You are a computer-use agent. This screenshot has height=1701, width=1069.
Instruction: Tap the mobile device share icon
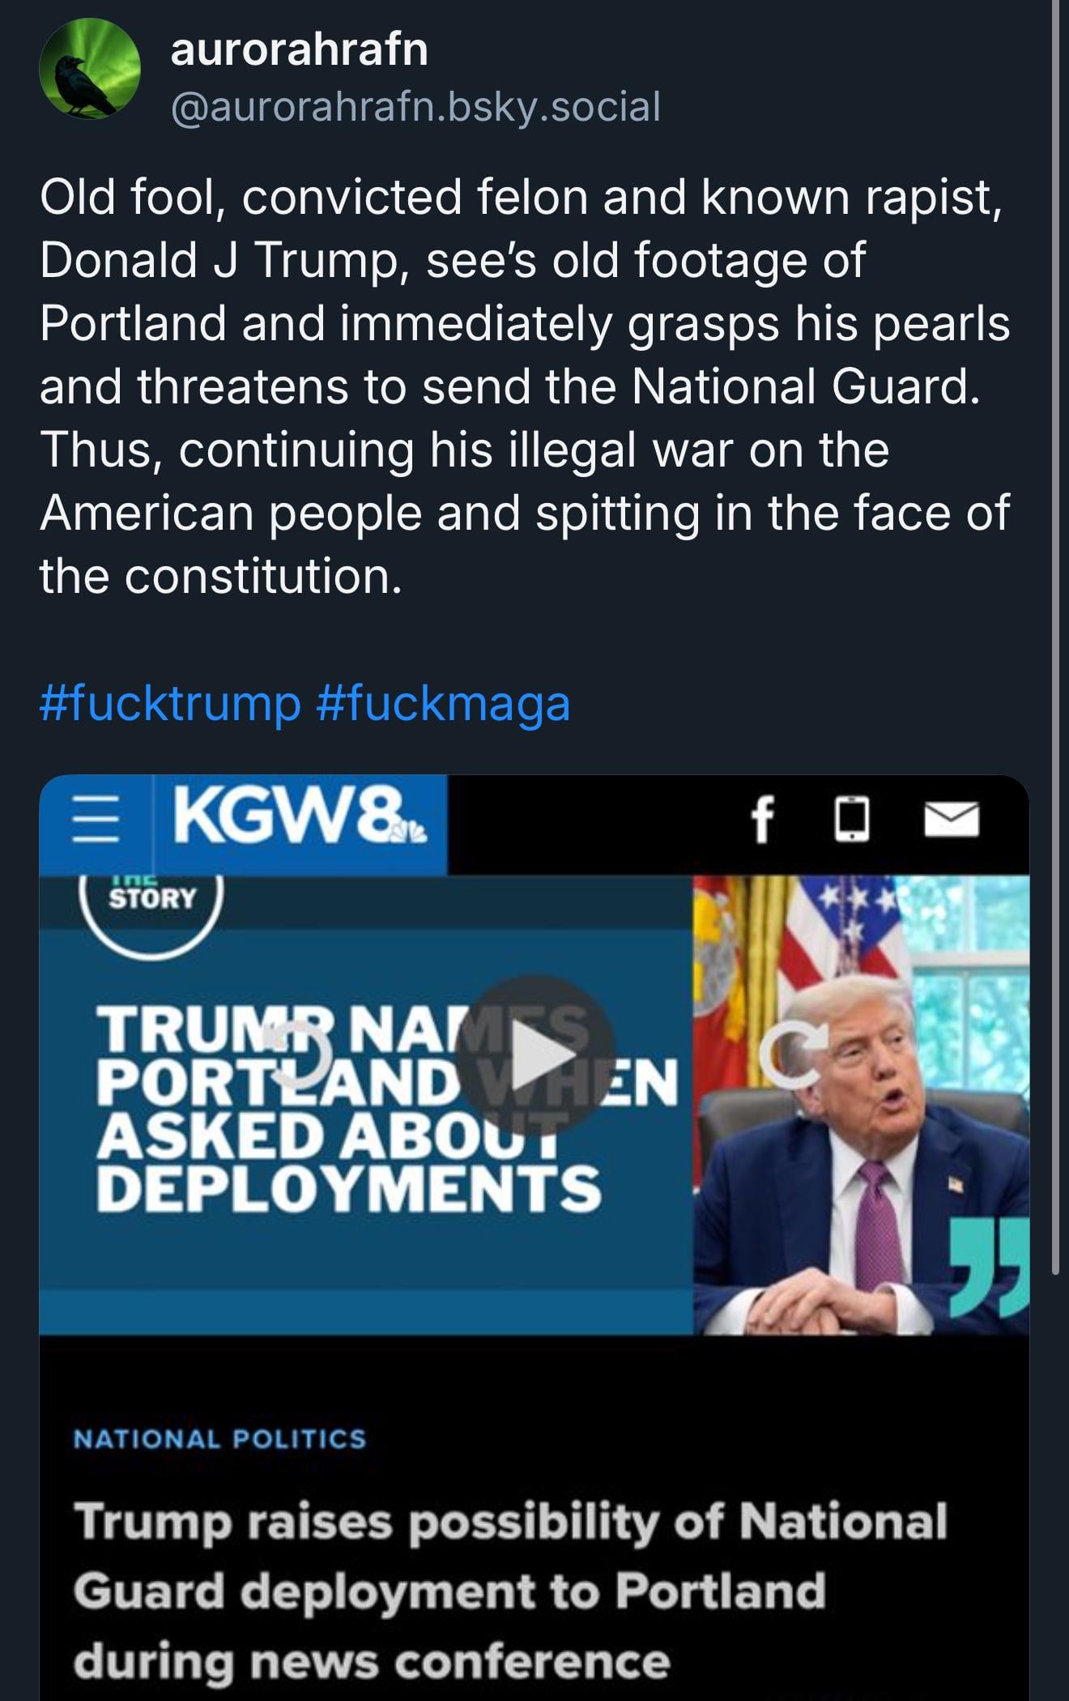coord(852,819)
